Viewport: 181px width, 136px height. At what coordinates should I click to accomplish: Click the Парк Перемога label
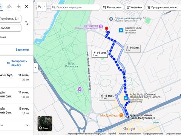click(71, 65)
